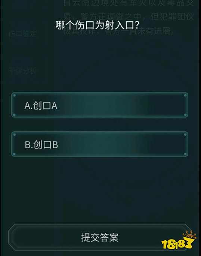
Task: Tap the question text 哪个伤口为射入口?
Action: click(97, 25)
